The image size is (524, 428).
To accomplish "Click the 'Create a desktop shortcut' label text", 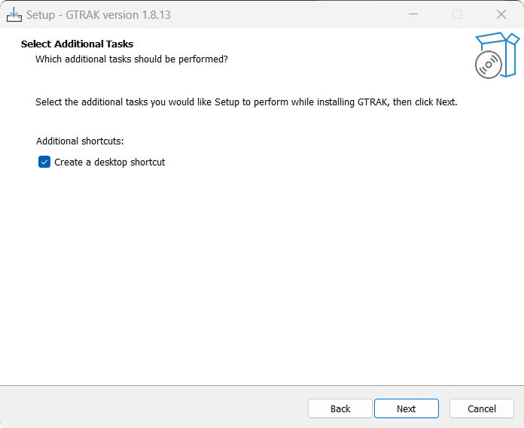I will coord(110,162).
